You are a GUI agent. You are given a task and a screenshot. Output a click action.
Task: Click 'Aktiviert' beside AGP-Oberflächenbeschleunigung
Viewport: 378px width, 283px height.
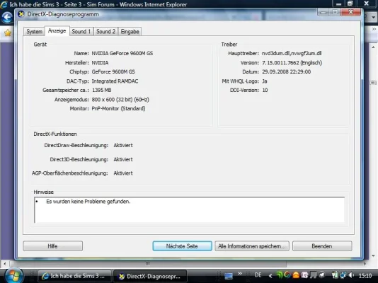tap(123, 173)
